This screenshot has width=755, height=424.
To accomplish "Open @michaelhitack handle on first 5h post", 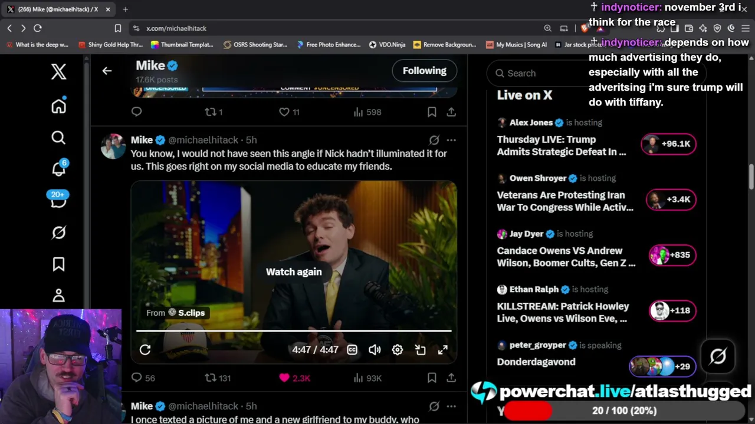I will click(203, 140).
